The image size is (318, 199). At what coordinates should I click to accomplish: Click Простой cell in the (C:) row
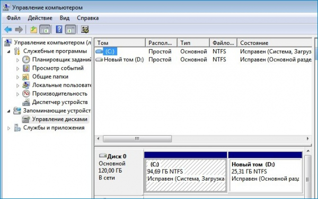tap(160, 52)
